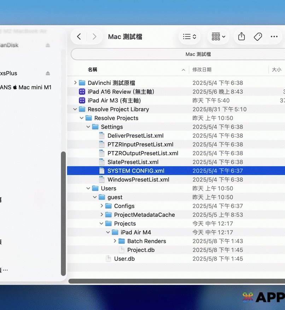Eject the SanDisk drive in sidebar
This screenshot has height=310, width=285.
click(48, 45)
